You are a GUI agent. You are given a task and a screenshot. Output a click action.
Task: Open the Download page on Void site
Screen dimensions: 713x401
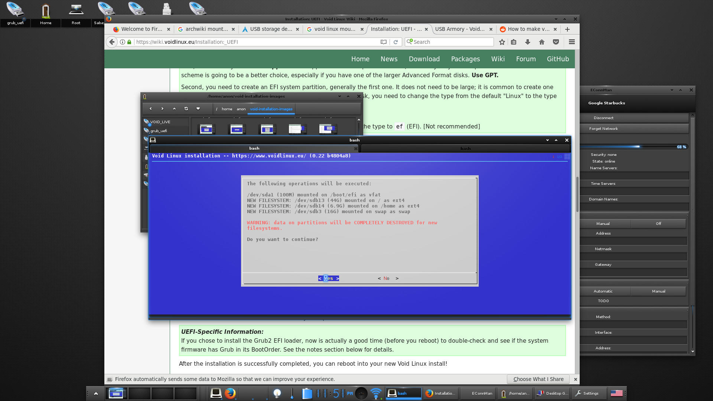pos(424,59)
